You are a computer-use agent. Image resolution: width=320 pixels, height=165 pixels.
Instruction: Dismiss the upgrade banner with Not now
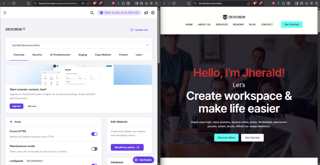pos(32,106)
